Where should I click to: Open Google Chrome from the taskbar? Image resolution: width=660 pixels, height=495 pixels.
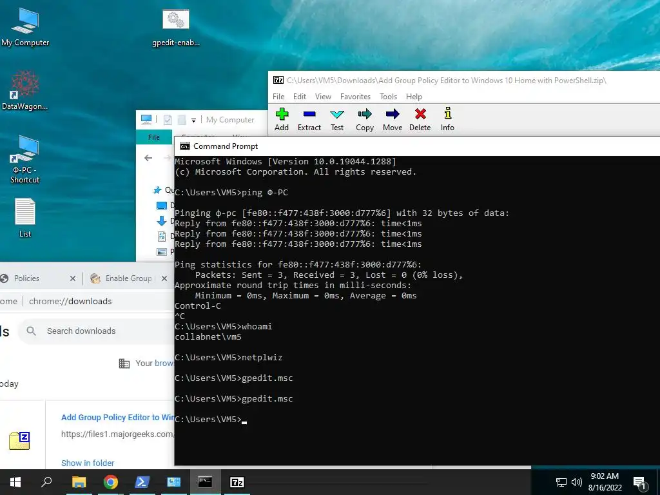[x=110, y=482]
